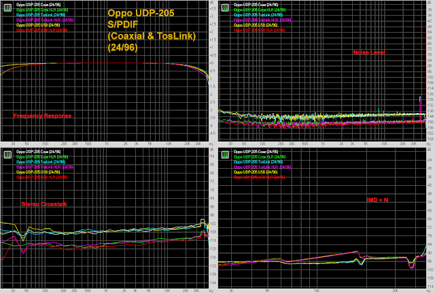Click the red 'Stereo Crosstalk' graph label
The width and height of the screenshot is (435, 294).
click(x=44, y=204)
